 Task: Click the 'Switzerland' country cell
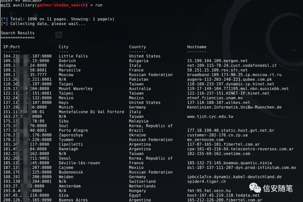point(142,181)
